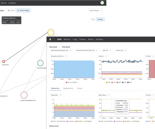Switch to Table view
Viewport: 155px width, 129px height.
pos(11,11)
